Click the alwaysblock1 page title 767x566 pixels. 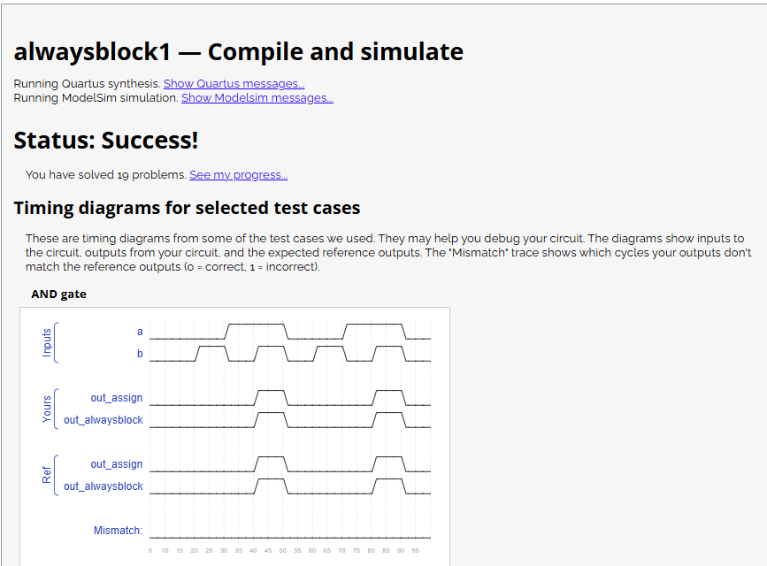coord(237,51)
